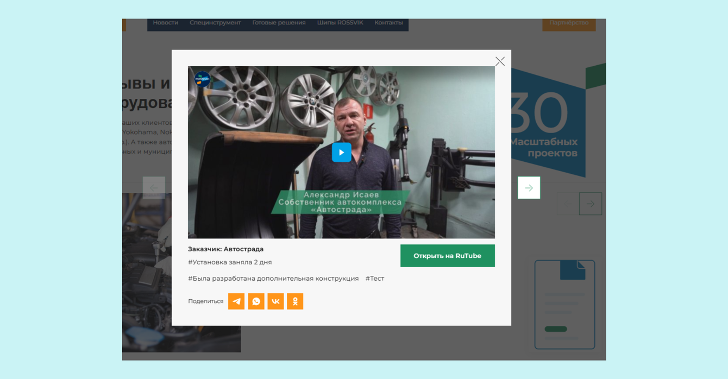Image resolution: width=728 pixels, height=379 pixels.
Task: Click the background page slider right arrow
Action: click(x=591, y=204)
